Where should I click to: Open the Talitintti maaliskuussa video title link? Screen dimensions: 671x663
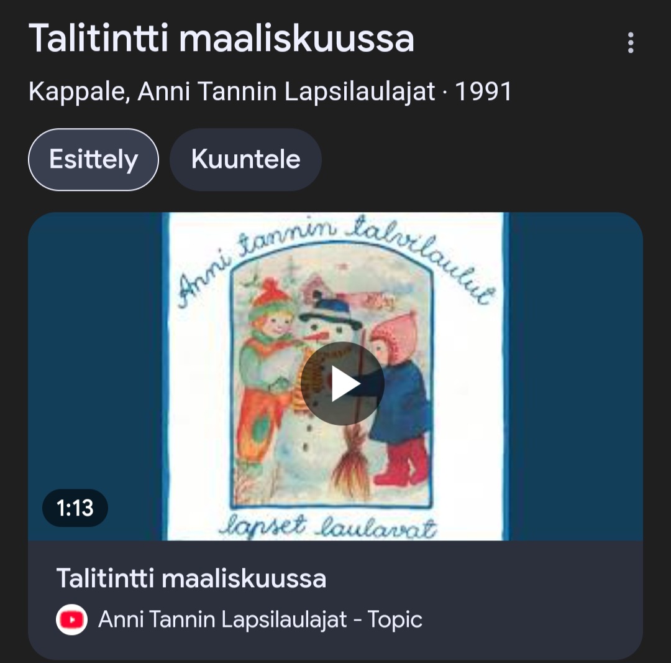click(x=191, y=578)
